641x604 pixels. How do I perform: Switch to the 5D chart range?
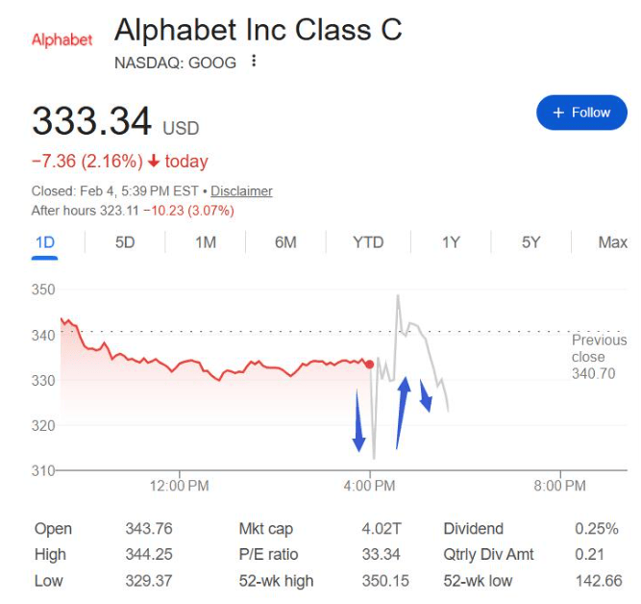point(125,242)
